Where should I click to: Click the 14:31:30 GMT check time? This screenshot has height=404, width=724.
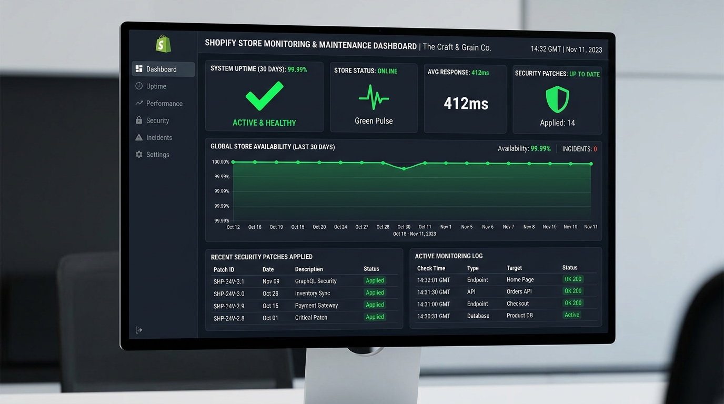click(434, 292)
